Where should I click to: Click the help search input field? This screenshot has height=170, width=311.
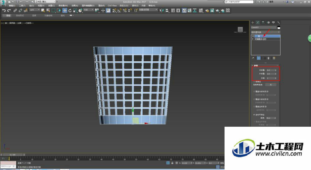pyautogui.click(x=239, y=2)
